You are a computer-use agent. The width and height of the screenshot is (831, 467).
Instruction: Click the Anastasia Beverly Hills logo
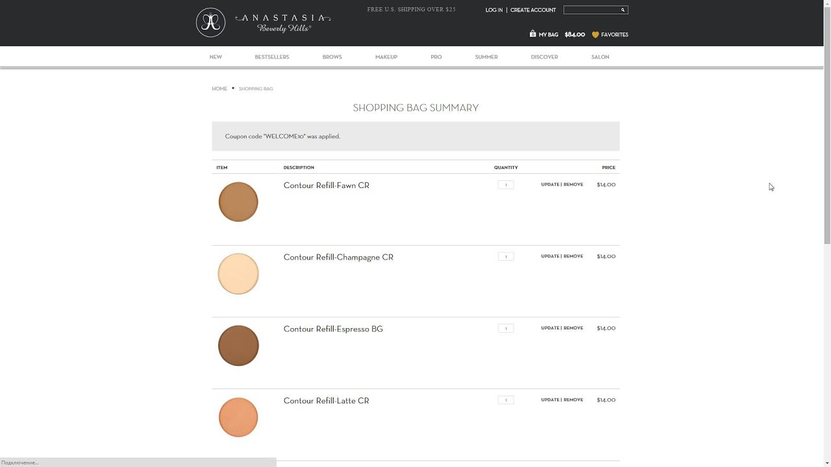(264, 23)
